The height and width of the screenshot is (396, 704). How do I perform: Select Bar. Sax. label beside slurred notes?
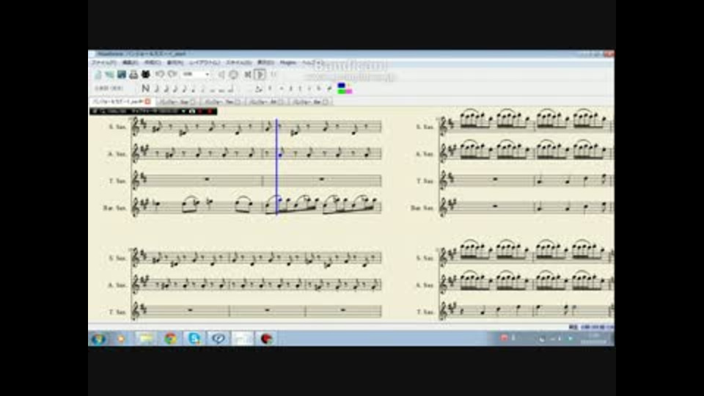(x=115, y=208)
